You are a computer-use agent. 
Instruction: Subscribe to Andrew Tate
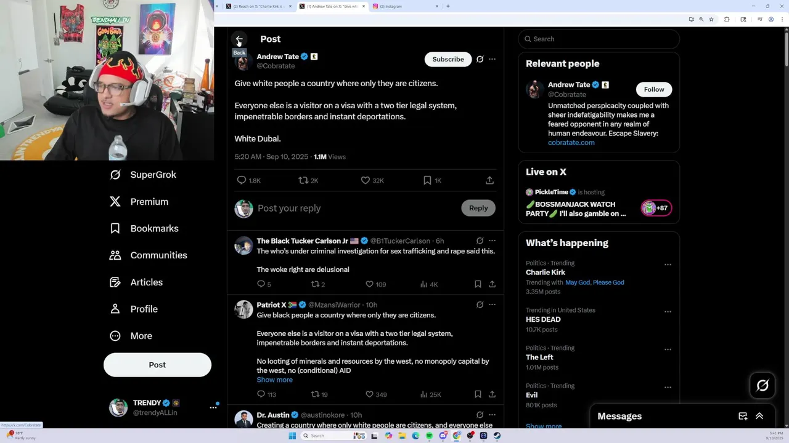point(448,59)
